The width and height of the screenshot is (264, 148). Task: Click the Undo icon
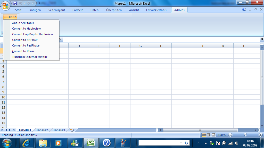(x=21, y=3)
